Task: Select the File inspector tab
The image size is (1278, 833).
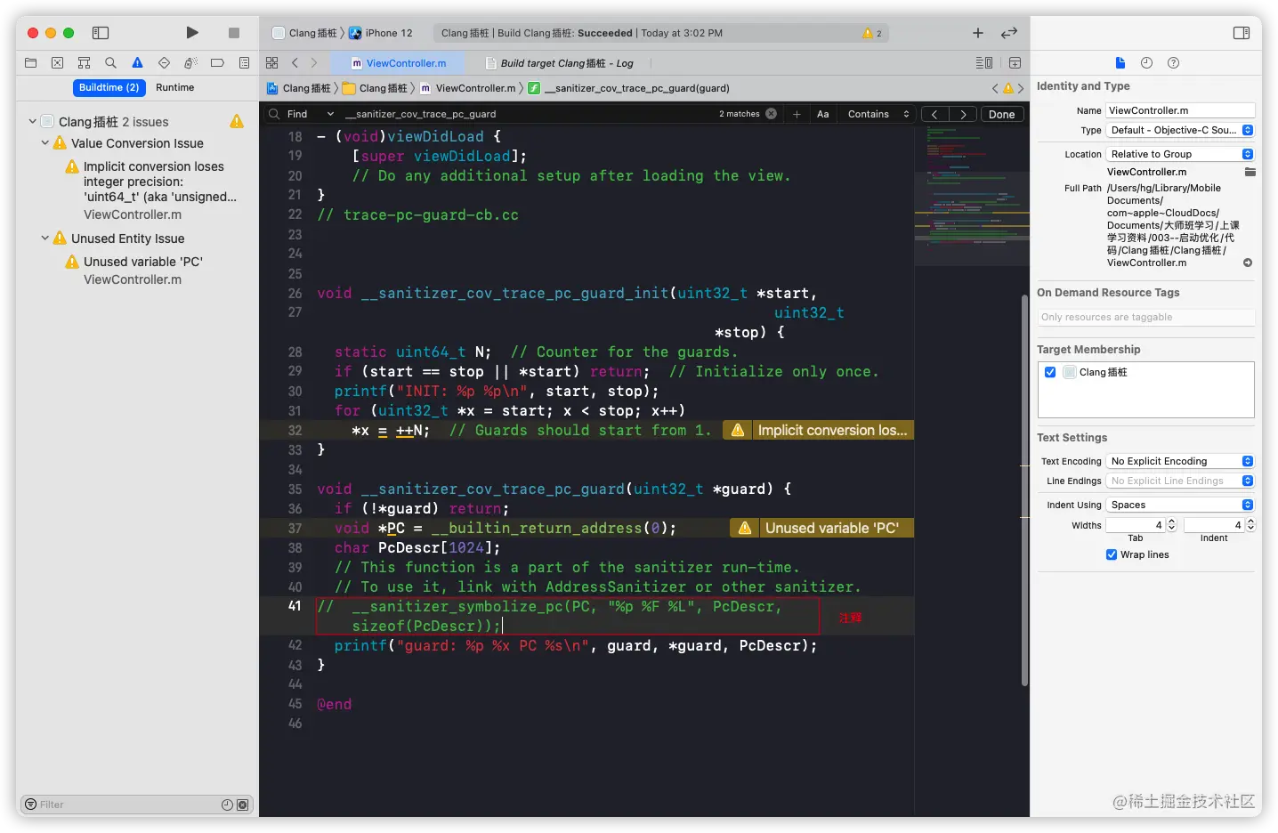Action: [x=1120, y=63]
